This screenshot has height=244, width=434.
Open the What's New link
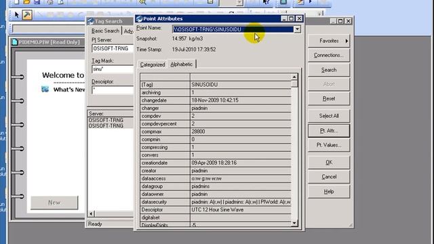(x=69, y=89)
